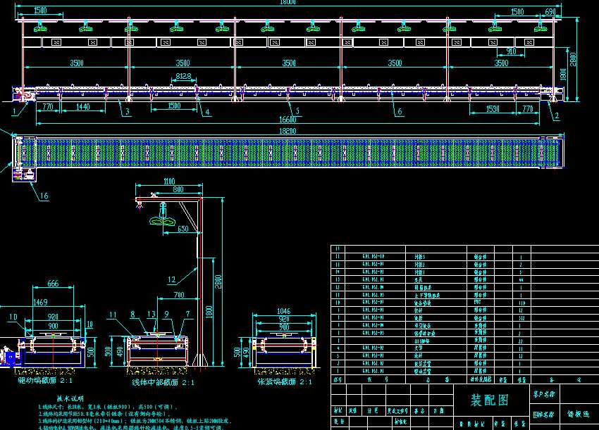Click part callout number 7

[187, 314]
